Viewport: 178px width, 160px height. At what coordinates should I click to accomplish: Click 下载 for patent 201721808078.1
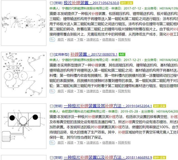point(80,91)
